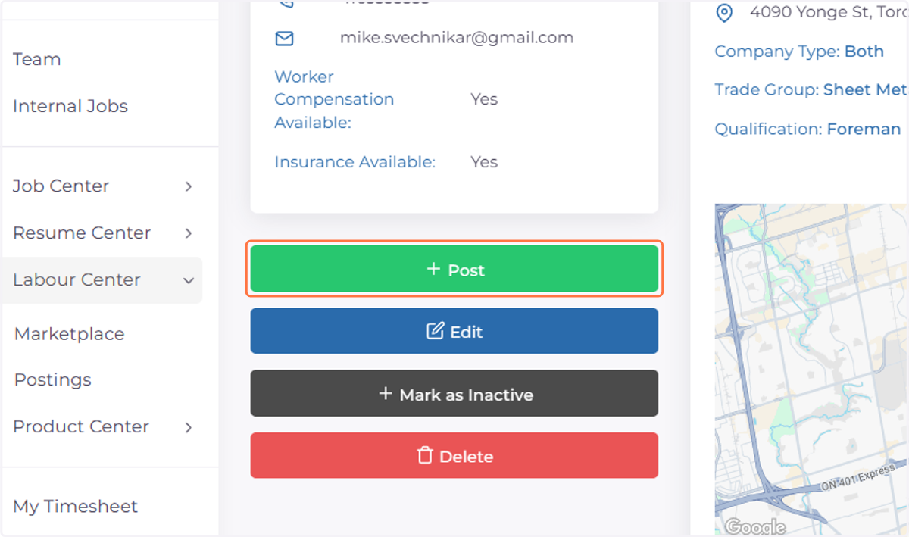Click on the Google map area

tap(811, 370)
